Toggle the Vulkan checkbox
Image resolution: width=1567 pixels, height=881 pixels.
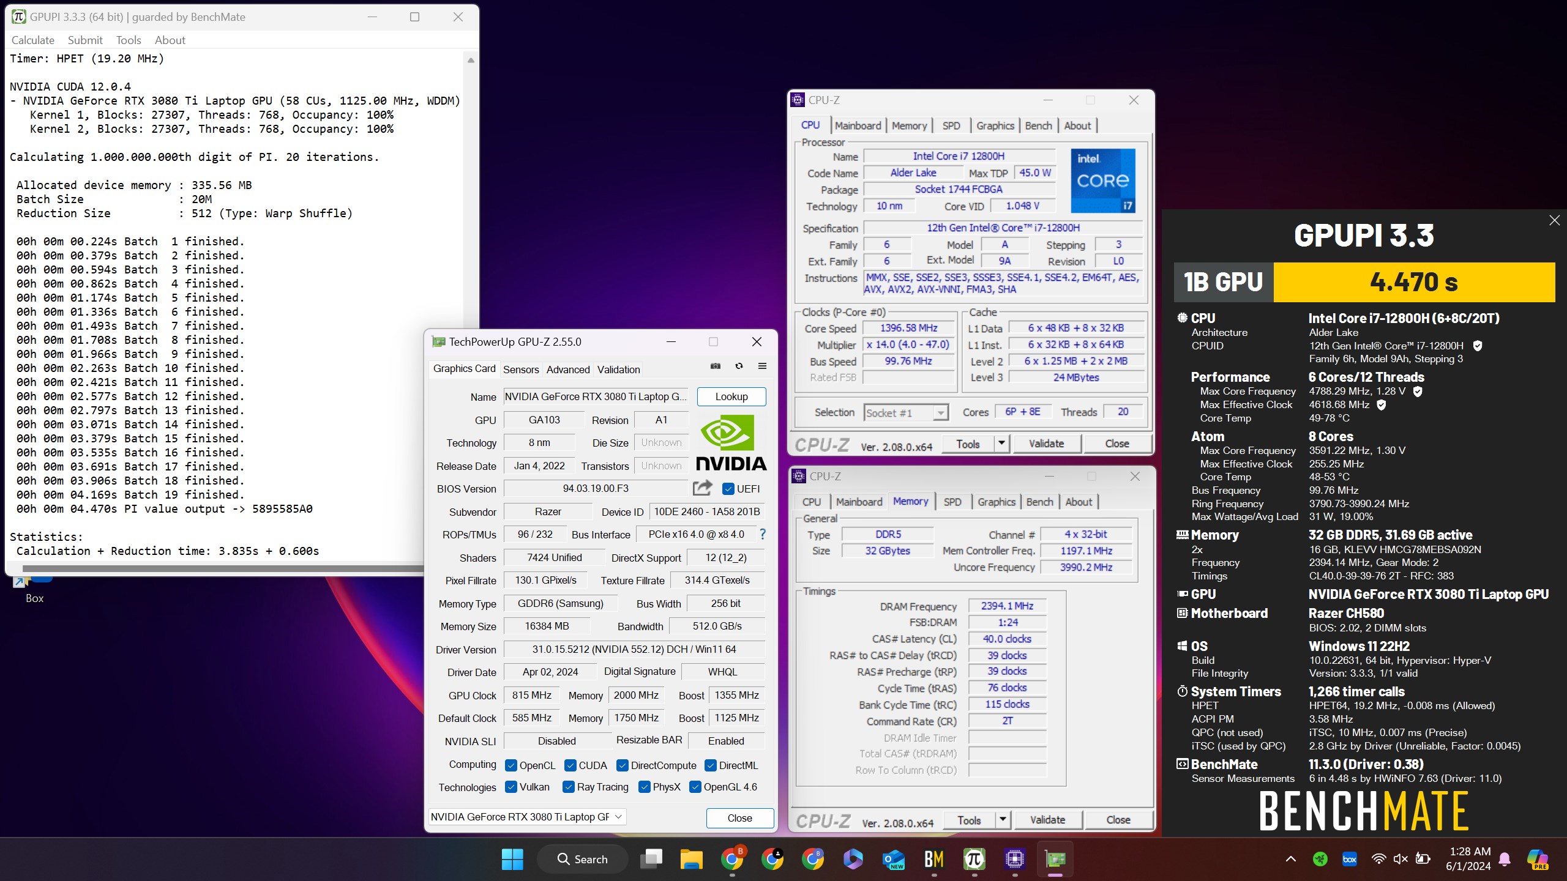511,787
